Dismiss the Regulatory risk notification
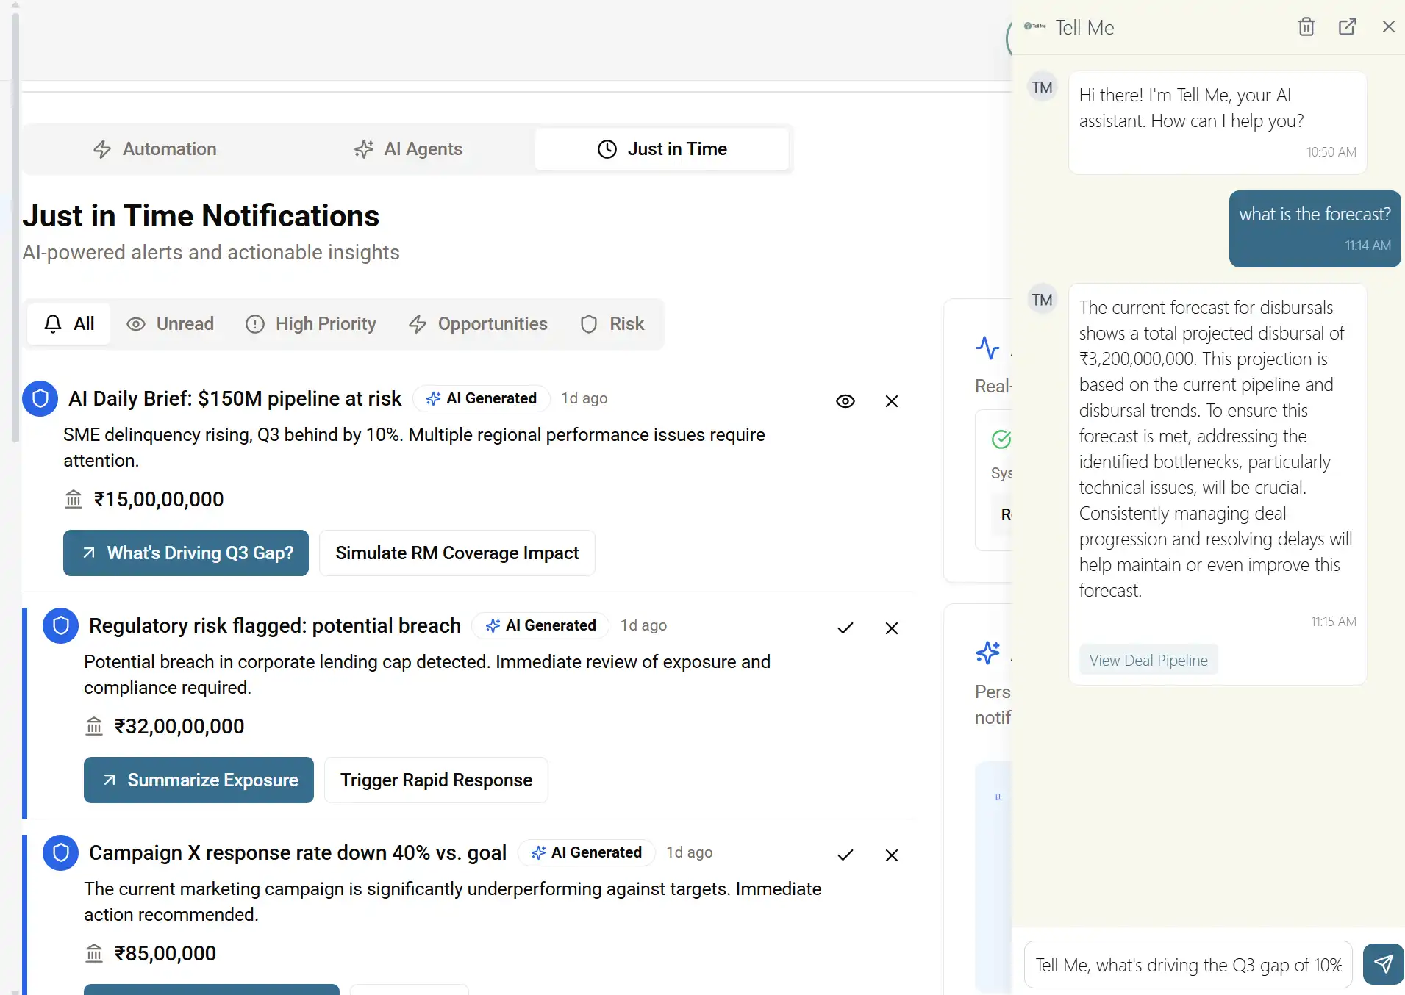 pyautogui.click(x=891, y=628)
